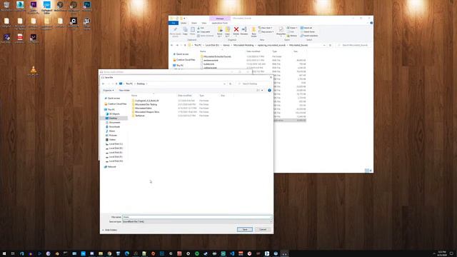
Task: Open the view options dropdown arrow in save dialog
Action: pyautogui.click(x=262, y=91)
